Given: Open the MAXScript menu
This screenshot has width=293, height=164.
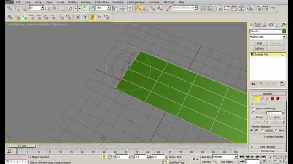Looking at the screenshot, I should [x=169, y=2].
